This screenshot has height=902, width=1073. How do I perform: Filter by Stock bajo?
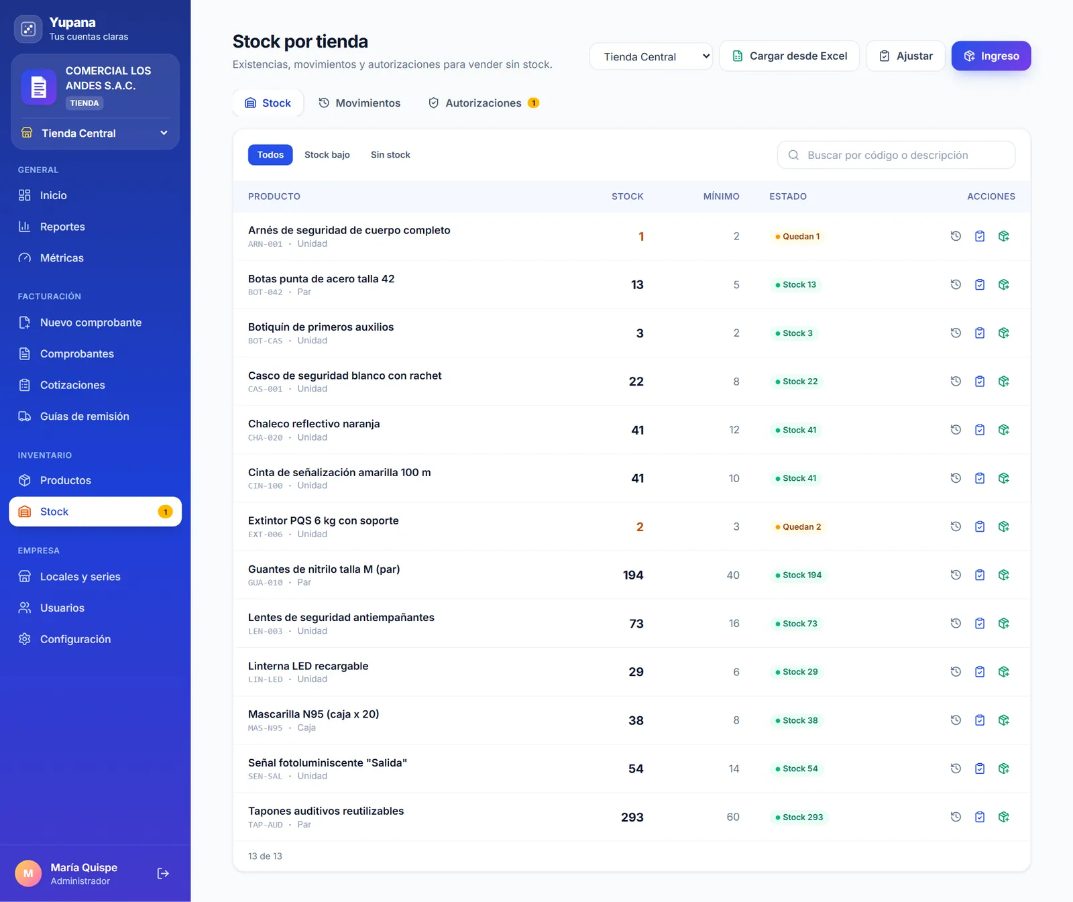(327, 155)
